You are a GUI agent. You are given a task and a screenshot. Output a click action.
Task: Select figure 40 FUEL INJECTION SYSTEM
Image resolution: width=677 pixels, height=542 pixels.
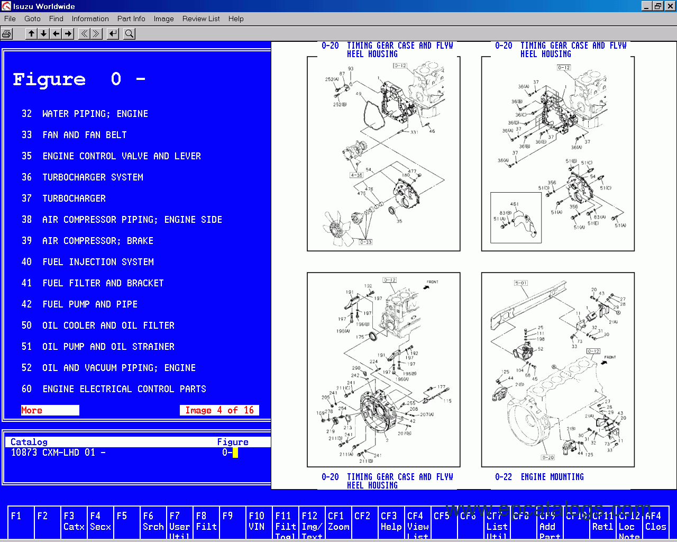point(87,262)
